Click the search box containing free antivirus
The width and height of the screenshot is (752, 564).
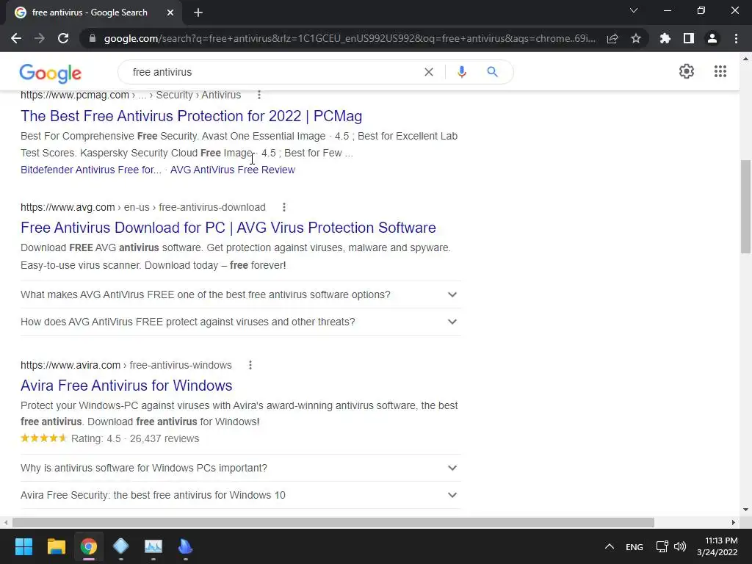tap(273, 72)
